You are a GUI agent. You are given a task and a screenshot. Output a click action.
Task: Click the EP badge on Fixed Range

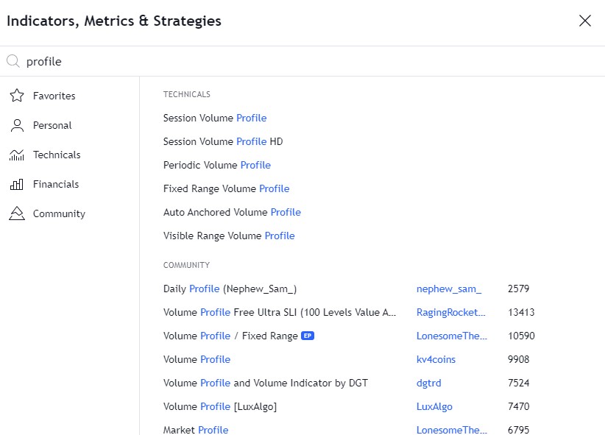coord(308,336)
